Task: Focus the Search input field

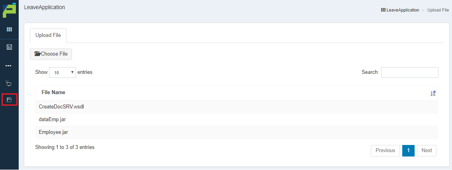Action: click(x=410, y=72)
